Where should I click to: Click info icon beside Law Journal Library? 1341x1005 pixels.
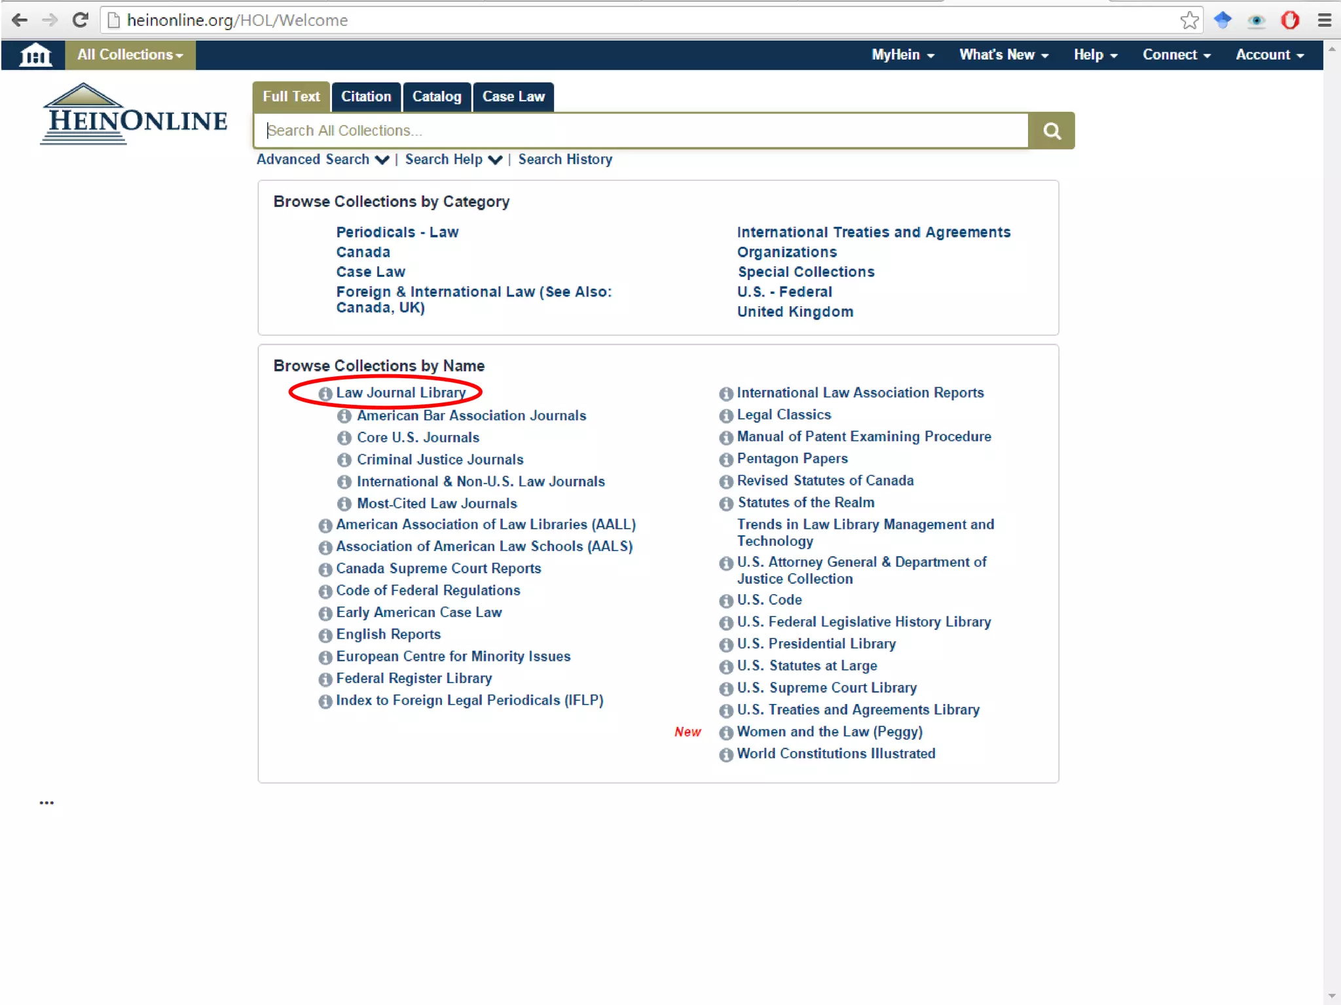pyautogui.click(x=325, y=394)
